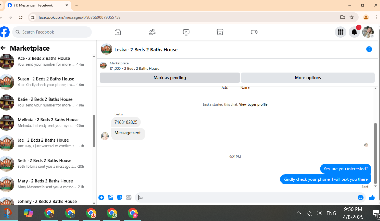Open Susan's conversation

point(46,82)
